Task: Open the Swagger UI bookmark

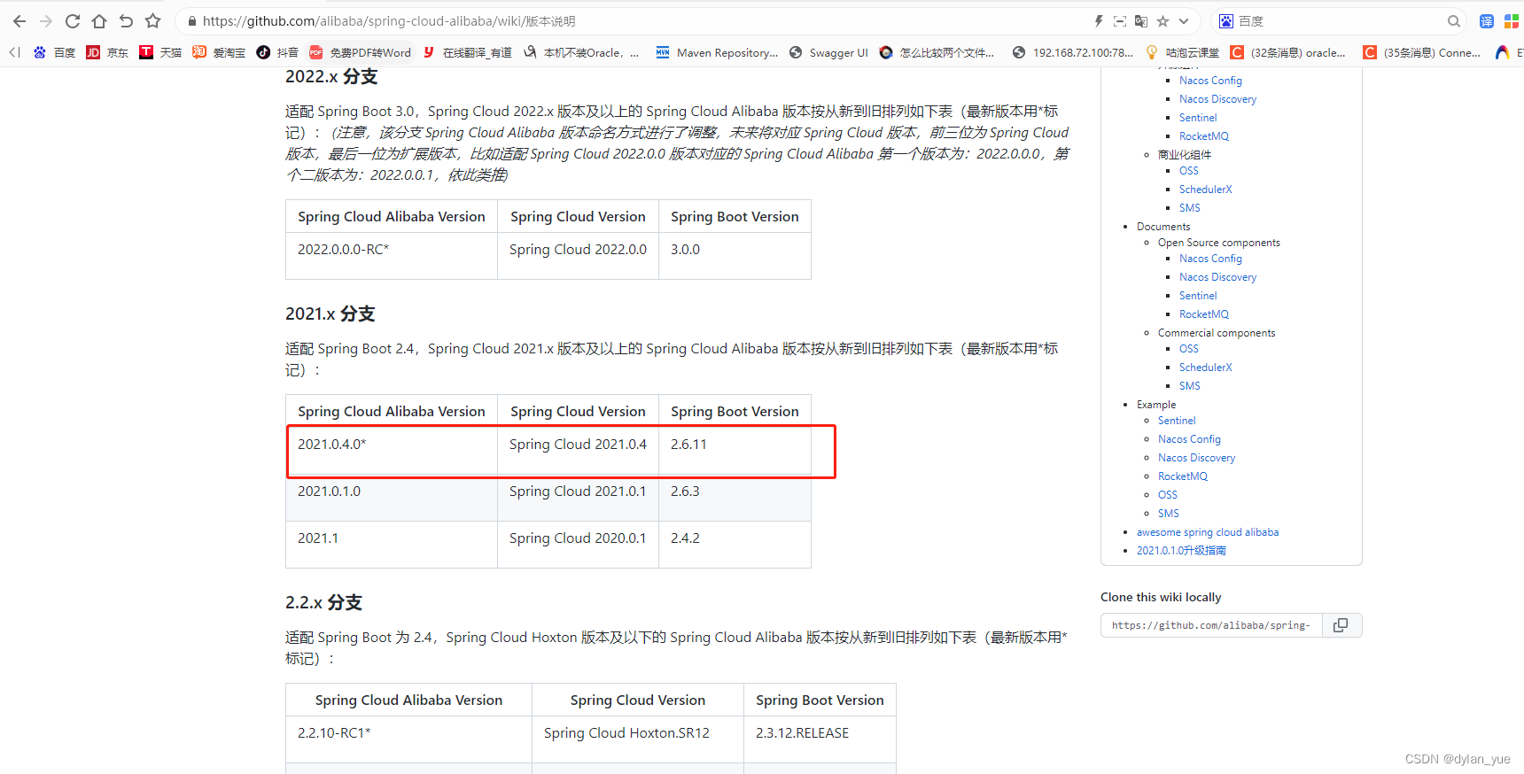Action: 828,52
